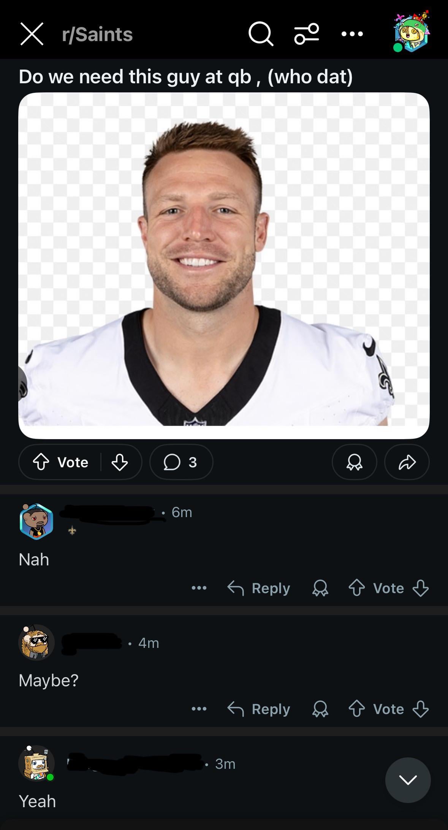Reply to the "Nah" comment
Screen dimensions: 448x830
tap(259, 588)
